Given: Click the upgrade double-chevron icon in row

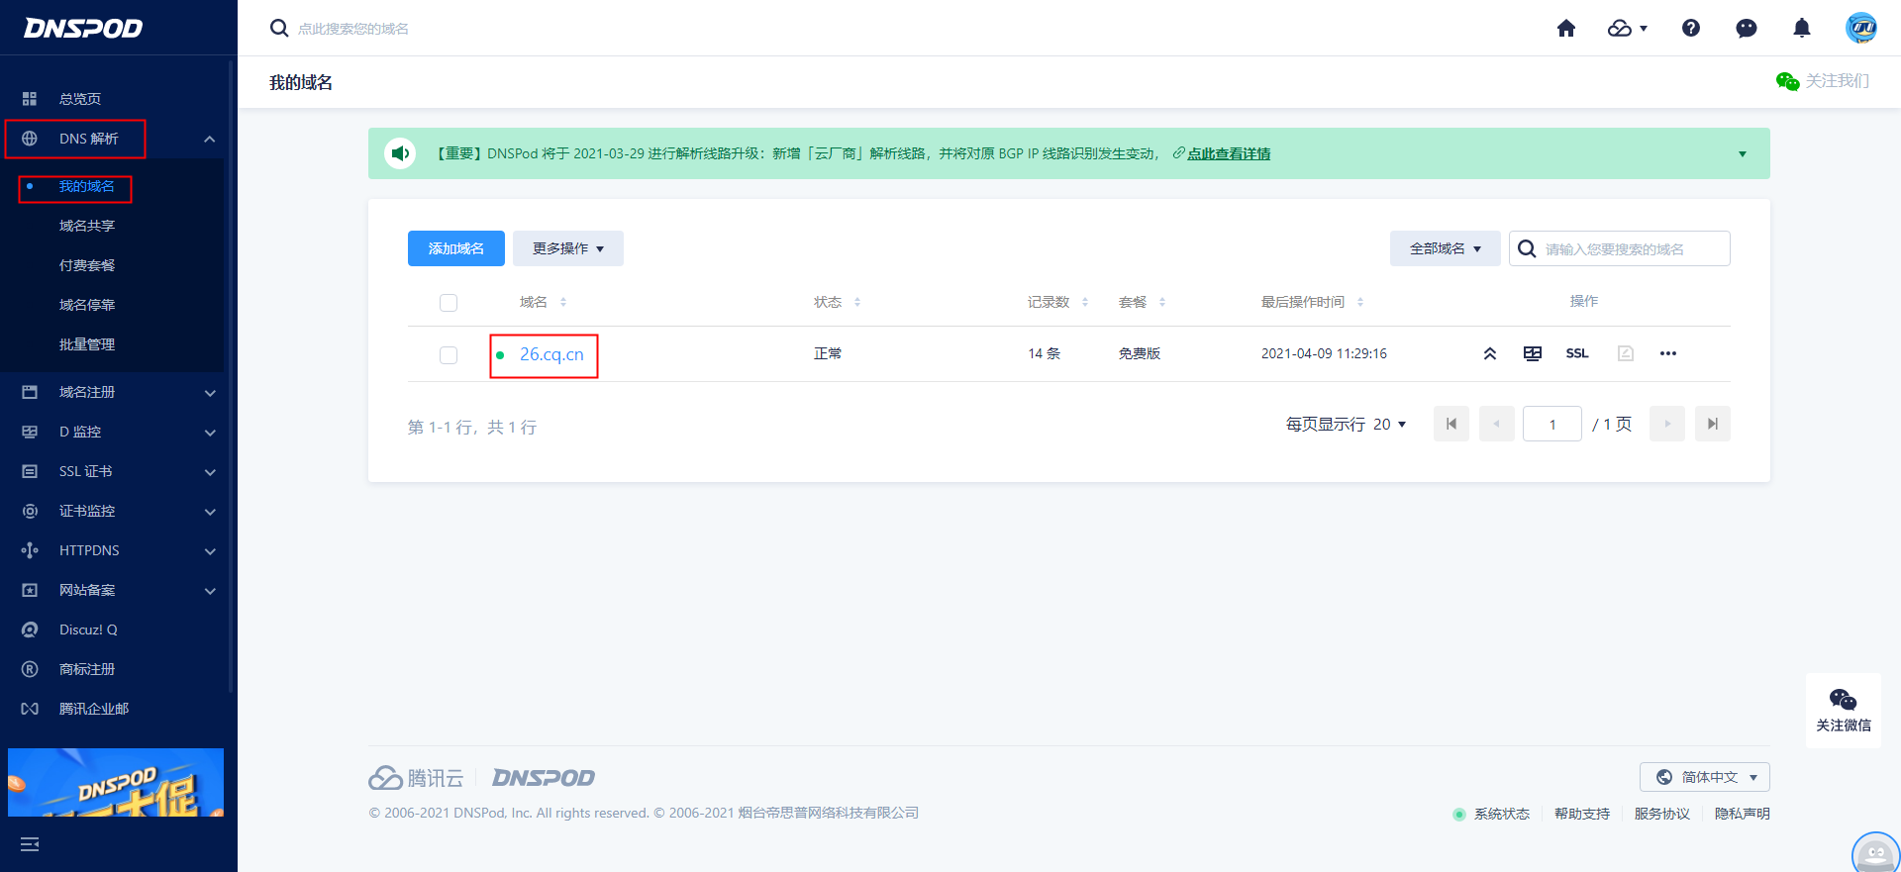Looking at the screenshot, I should pyautogui.click(x=1489, y=353).
